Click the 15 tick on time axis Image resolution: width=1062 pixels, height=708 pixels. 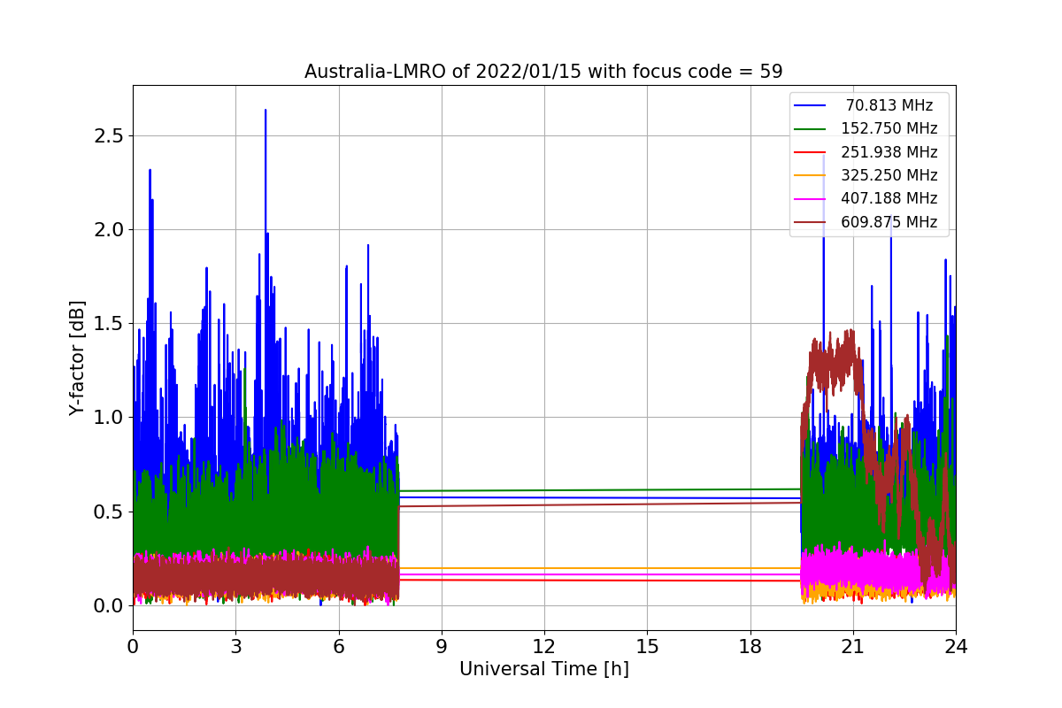point(647,647)
